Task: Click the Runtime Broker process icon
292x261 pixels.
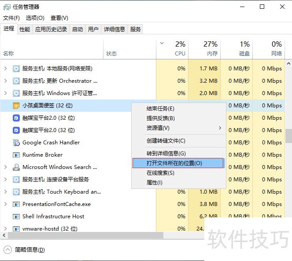Action: coord(16,154)
